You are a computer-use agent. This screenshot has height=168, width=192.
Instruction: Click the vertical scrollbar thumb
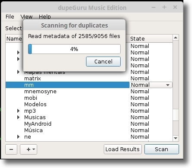176,115
